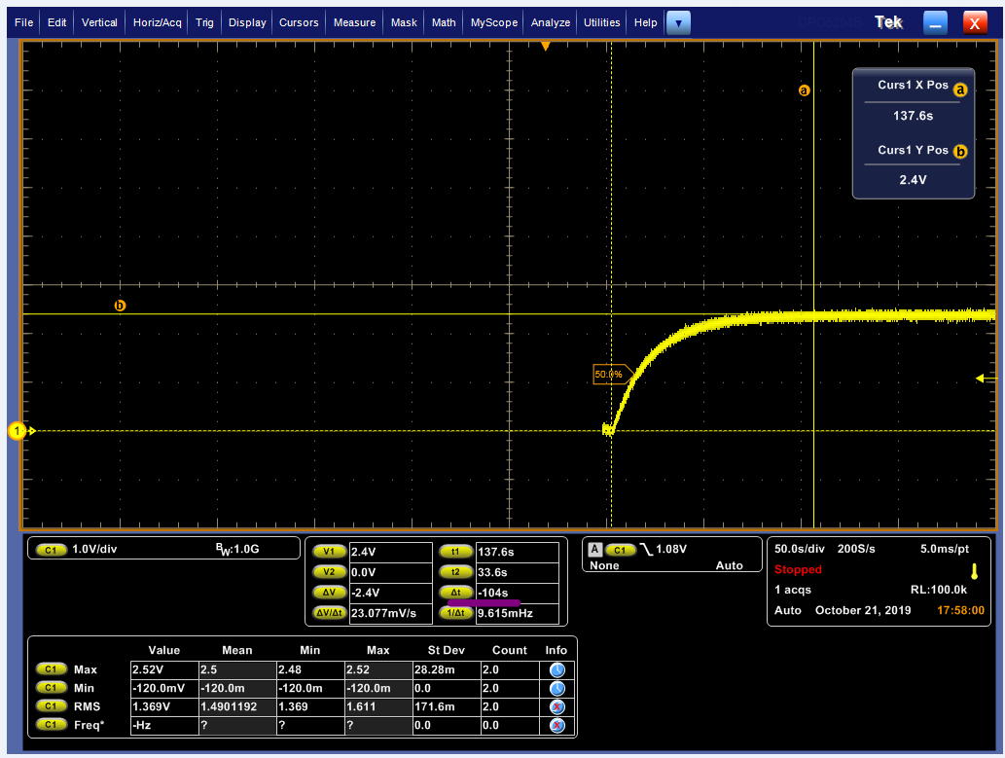Click the 1.08V trigger level readout
Viewport: 1005px width, 758px height.
coord(671,549)
